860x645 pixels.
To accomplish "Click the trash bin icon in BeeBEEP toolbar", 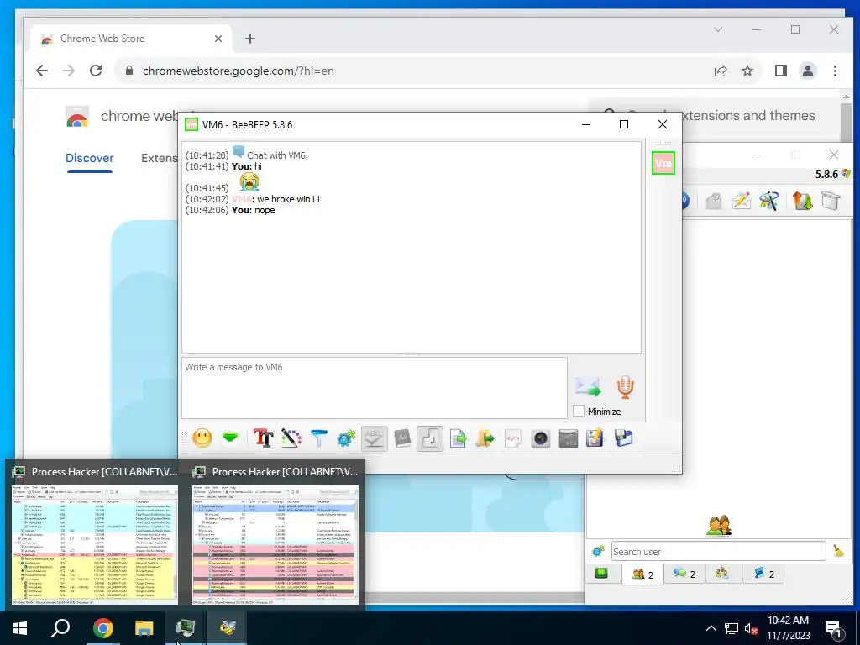I will [x=831, y=202].
